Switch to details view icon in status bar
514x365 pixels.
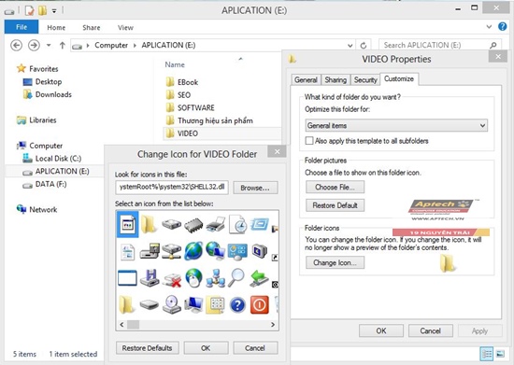click(487, 354)
